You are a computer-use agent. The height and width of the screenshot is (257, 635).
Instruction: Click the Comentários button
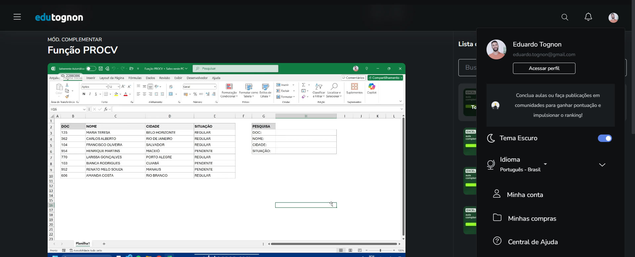[x=354, y=78]
